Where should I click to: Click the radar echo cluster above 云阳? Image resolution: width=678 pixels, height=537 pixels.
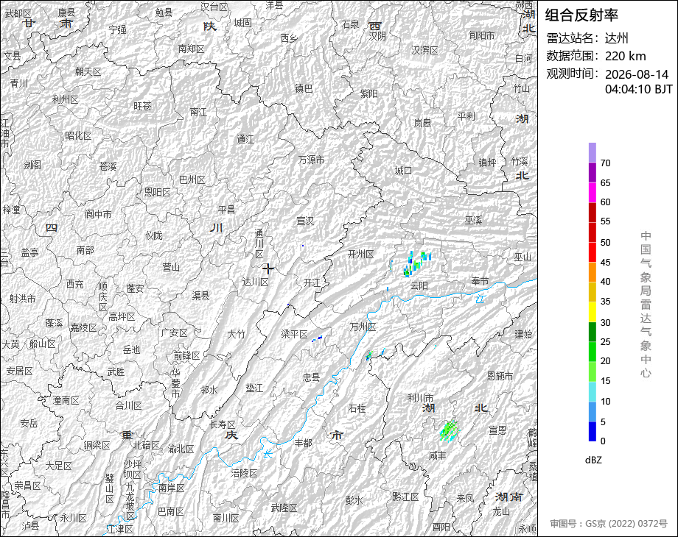click(416, 263)
